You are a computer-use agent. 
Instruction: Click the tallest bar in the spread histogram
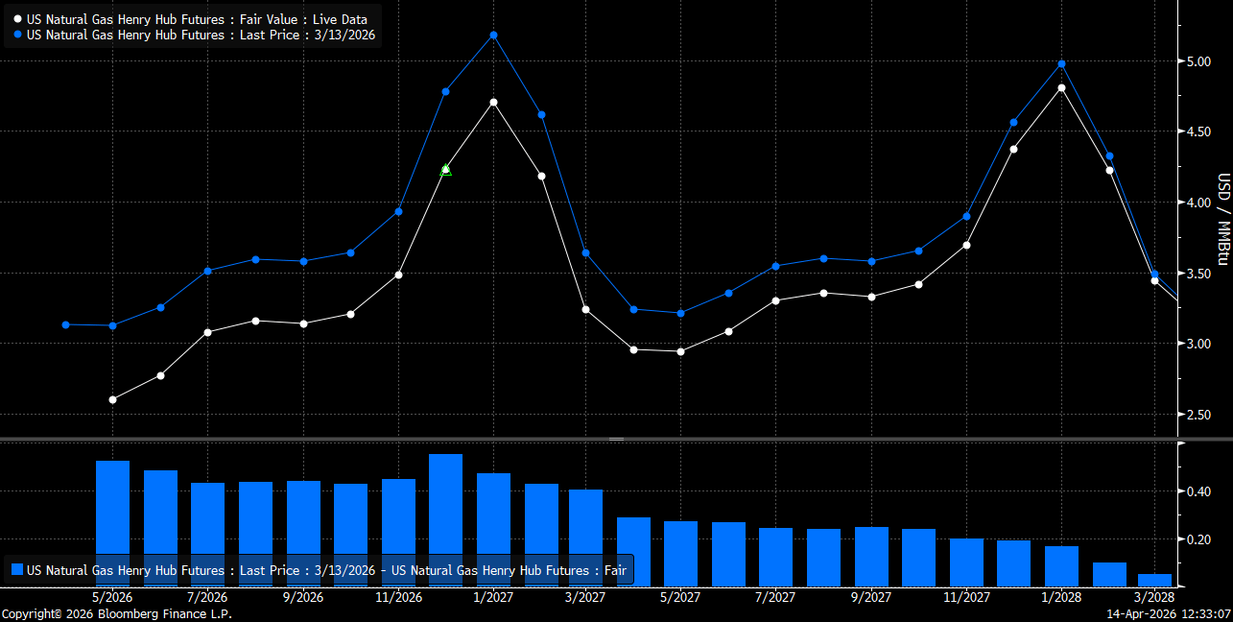(445, 518)
